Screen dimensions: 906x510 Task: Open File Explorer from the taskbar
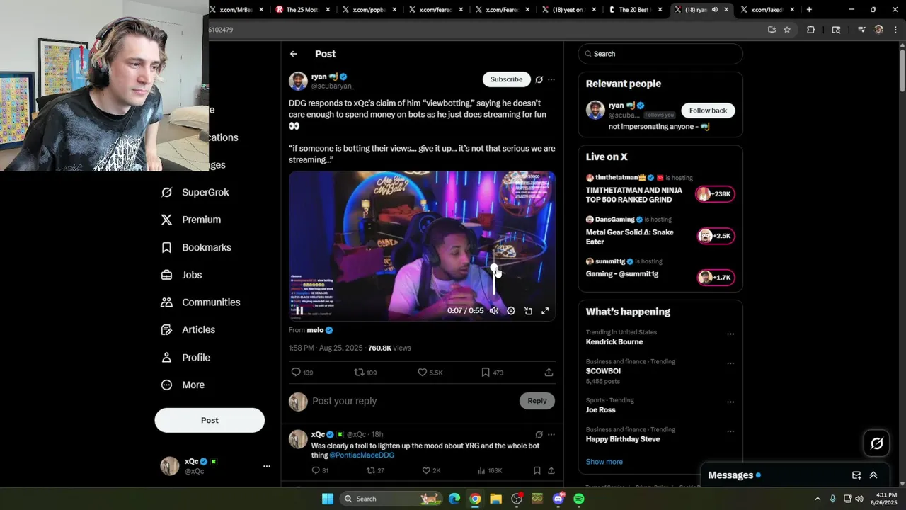click(x=495, y=499)
